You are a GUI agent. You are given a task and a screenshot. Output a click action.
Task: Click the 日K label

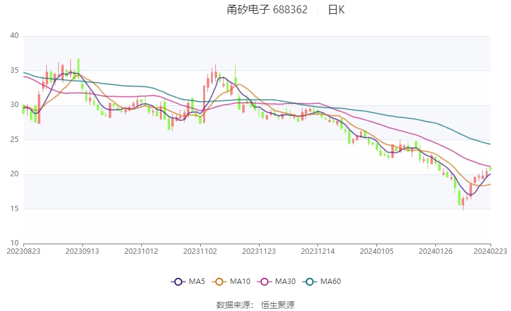click(336, 10)
